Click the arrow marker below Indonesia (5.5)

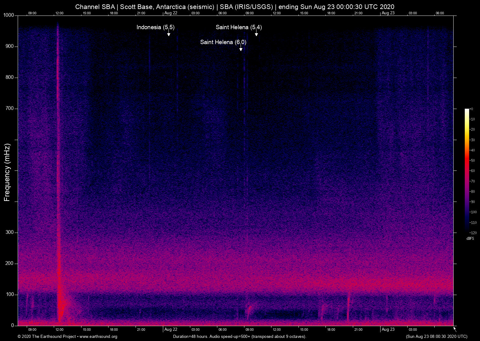coord(168,34)
